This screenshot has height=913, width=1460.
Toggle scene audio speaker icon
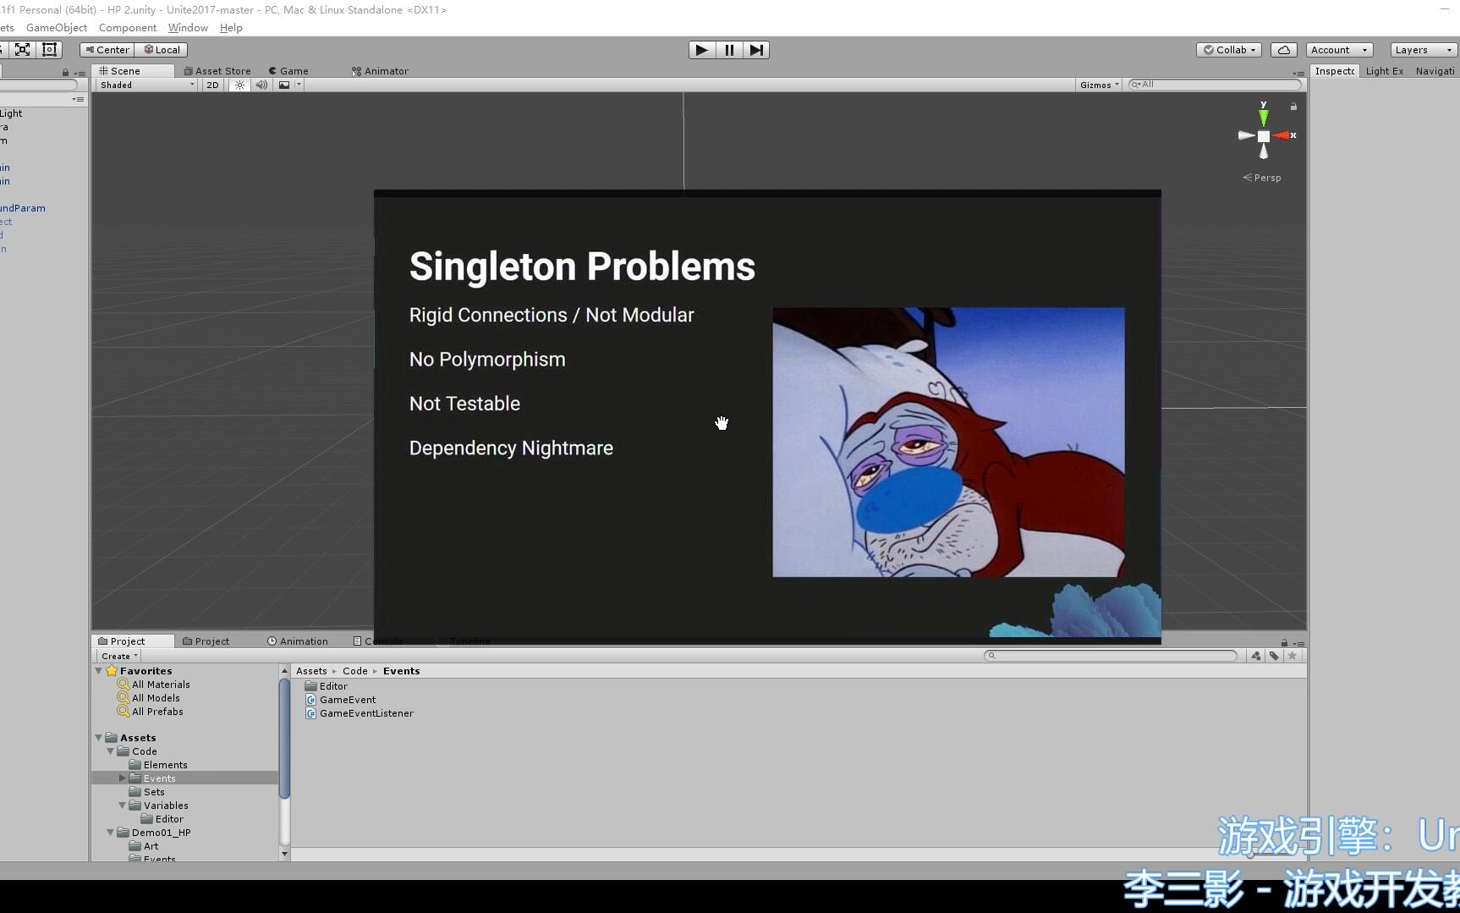tap(261, 85)
